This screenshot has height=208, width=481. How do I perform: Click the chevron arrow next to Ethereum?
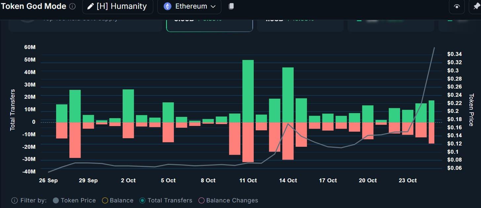coord(213,7)
